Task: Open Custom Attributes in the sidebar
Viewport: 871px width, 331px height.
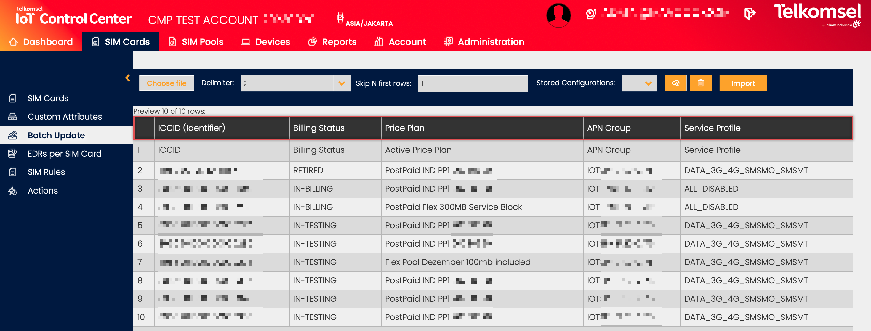Action: tap(65, 117)
